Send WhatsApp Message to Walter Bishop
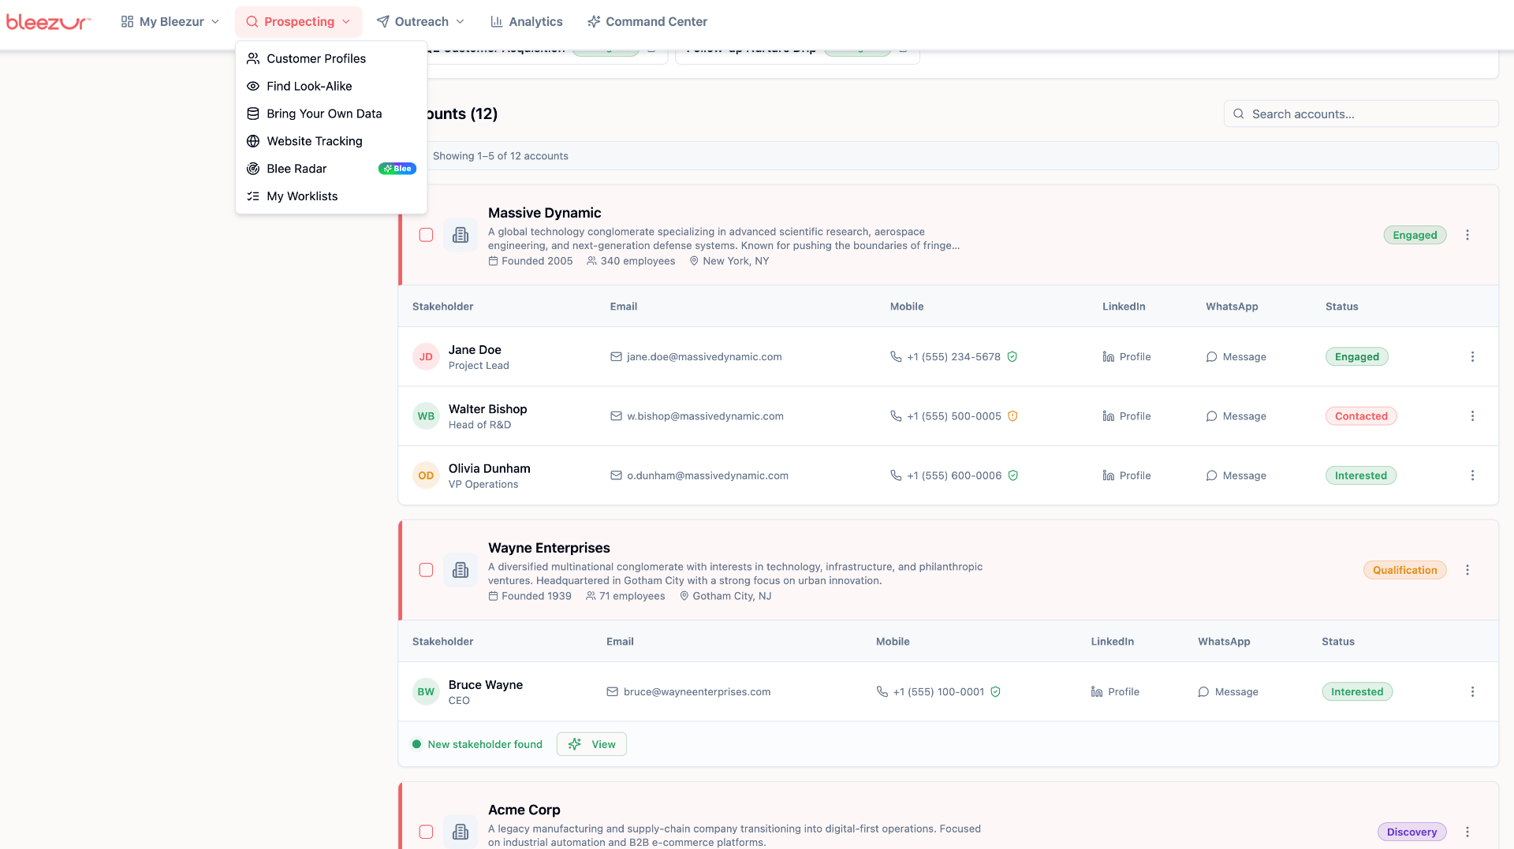 1236,416
